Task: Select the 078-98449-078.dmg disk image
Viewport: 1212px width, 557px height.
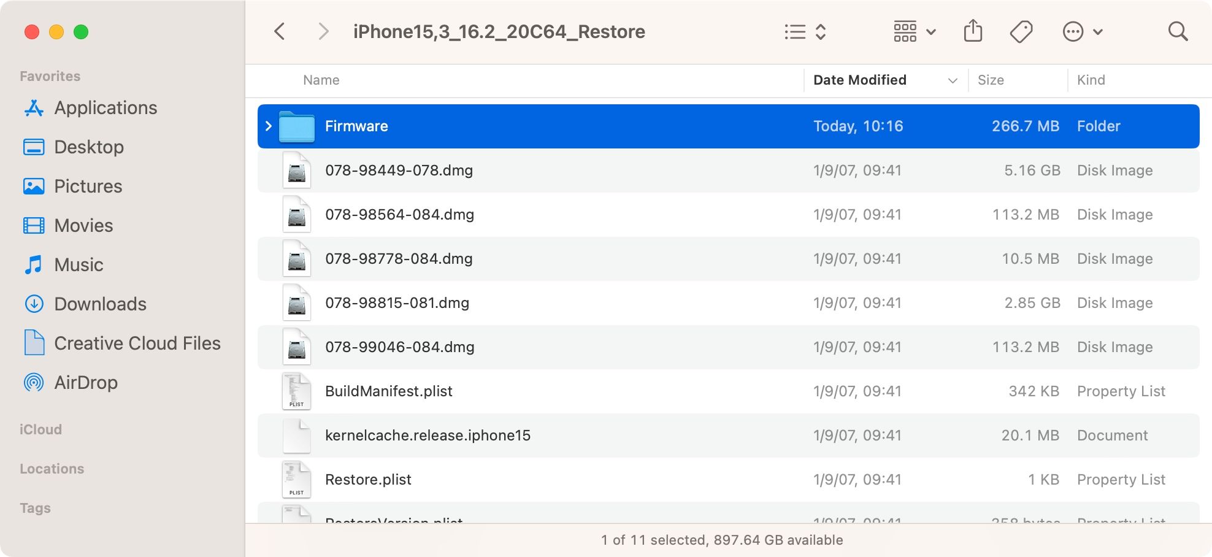Action: point(399,171)
